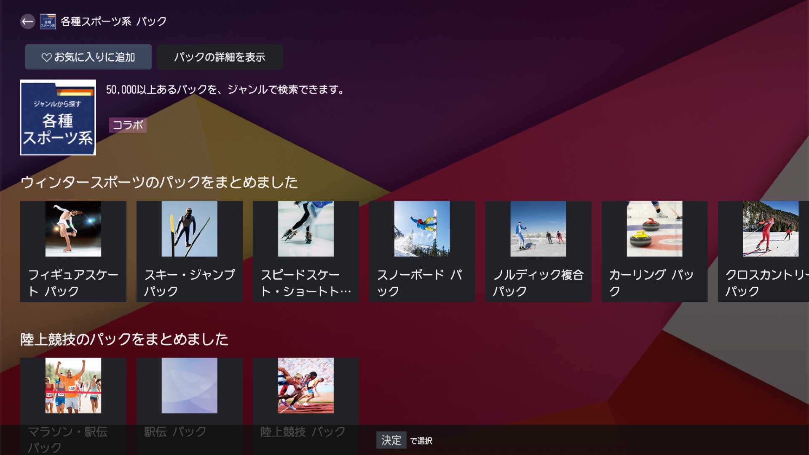Add pack to favorites with heart button
This screenshot has height=455, width=809.
pyautogui.click(x=88, y=57)
